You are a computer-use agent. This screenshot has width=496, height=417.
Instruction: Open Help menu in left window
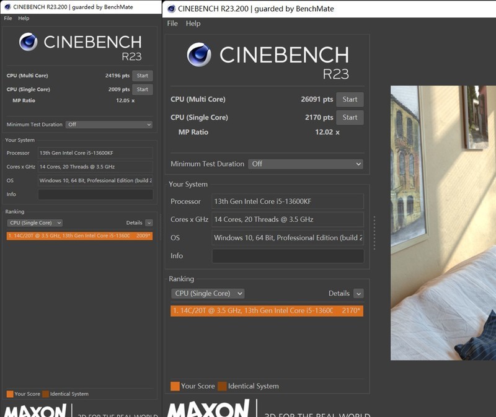click(x=24, y=19)
